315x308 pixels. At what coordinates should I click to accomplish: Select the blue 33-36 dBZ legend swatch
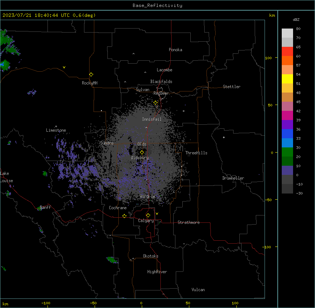click(287, 134)
